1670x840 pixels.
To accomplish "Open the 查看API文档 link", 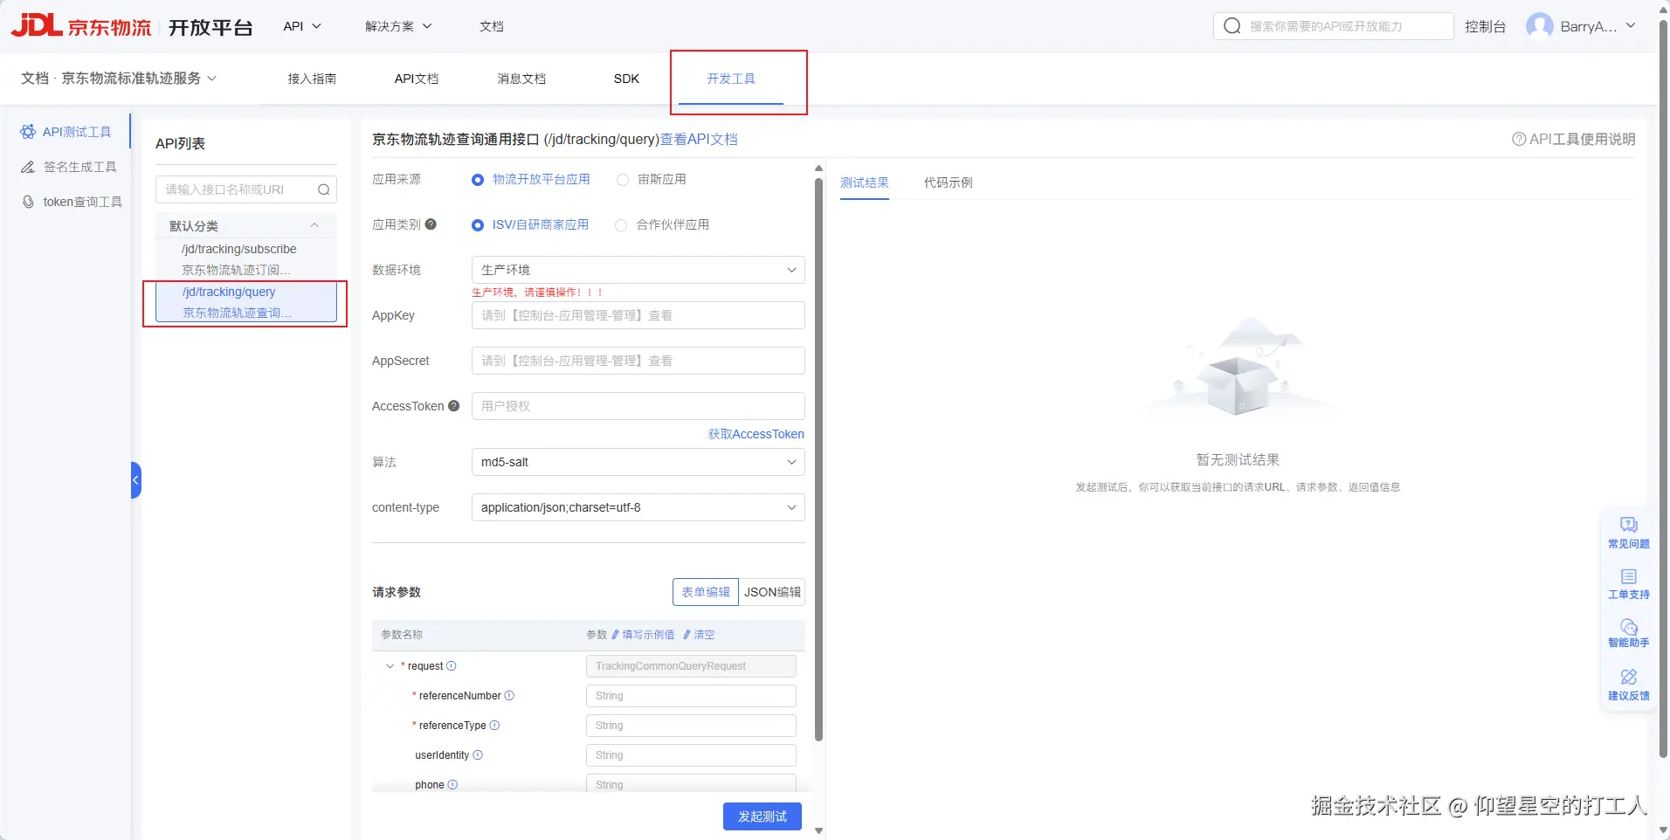I will (699, 140).
